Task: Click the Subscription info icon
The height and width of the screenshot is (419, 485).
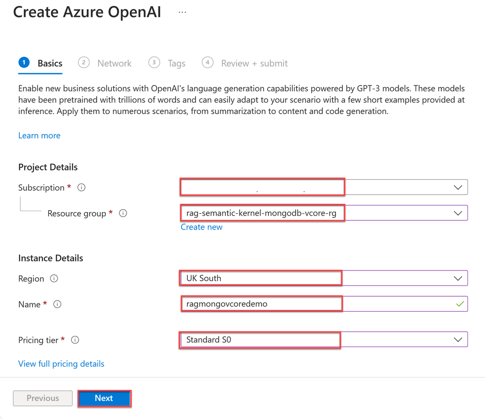Action: click(82, 187)
